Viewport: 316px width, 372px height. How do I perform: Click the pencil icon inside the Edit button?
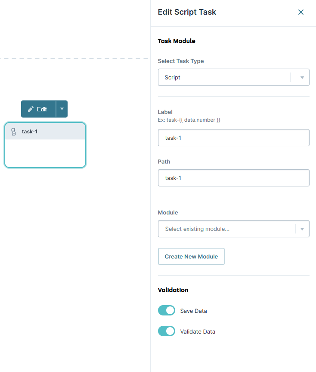tap(31, 109)
